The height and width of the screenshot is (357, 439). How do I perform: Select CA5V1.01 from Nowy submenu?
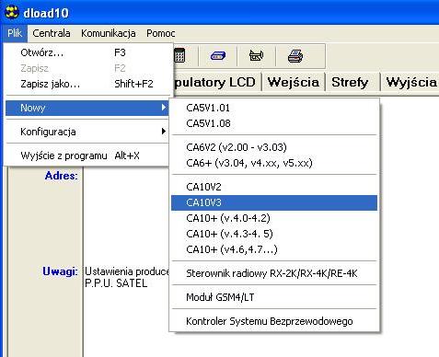click(x=274, y=108)
